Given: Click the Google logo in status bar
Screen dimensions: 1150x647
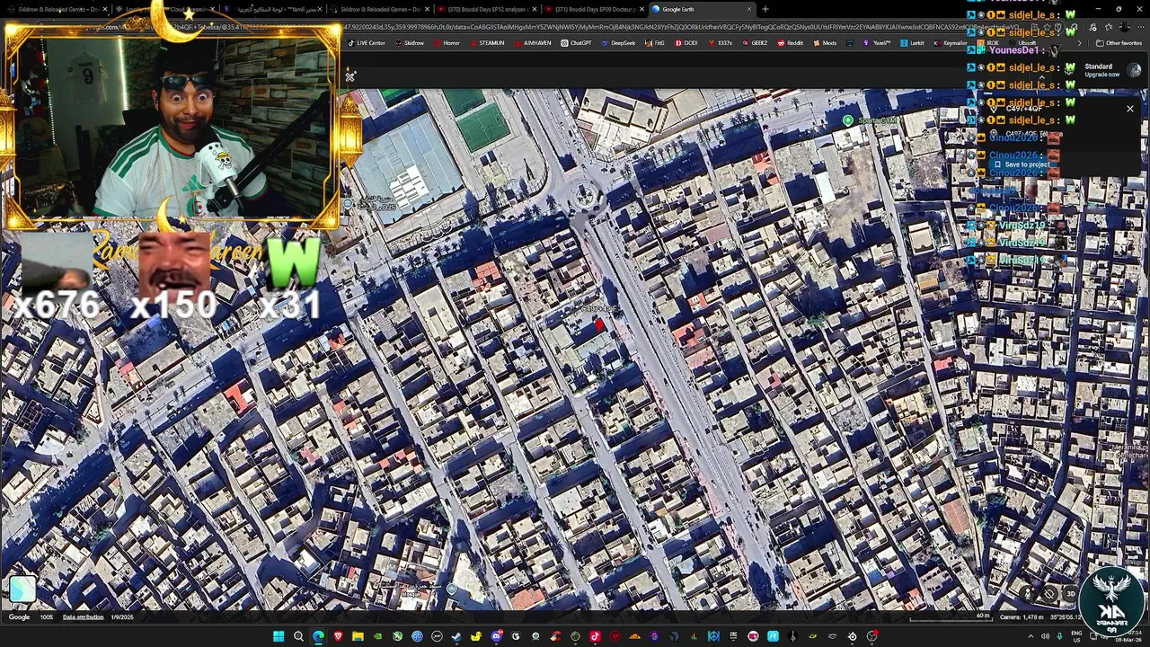Looking at the screenshot, I should [19, 617].
